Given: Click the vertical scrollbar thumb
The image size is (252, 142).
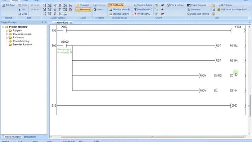Looking at the screenshot, I should coord(249,105).
